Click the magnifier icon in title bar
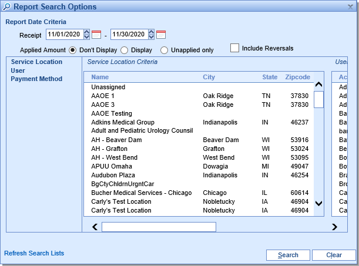The height and width of the screenshot is (266, 359). 6,7
